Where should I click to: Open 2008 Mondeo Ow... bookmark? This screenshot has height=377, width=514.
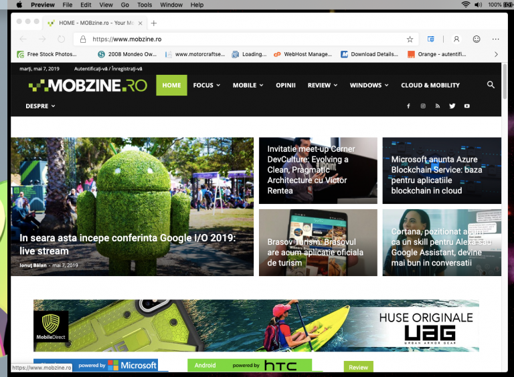pos(128,54)
